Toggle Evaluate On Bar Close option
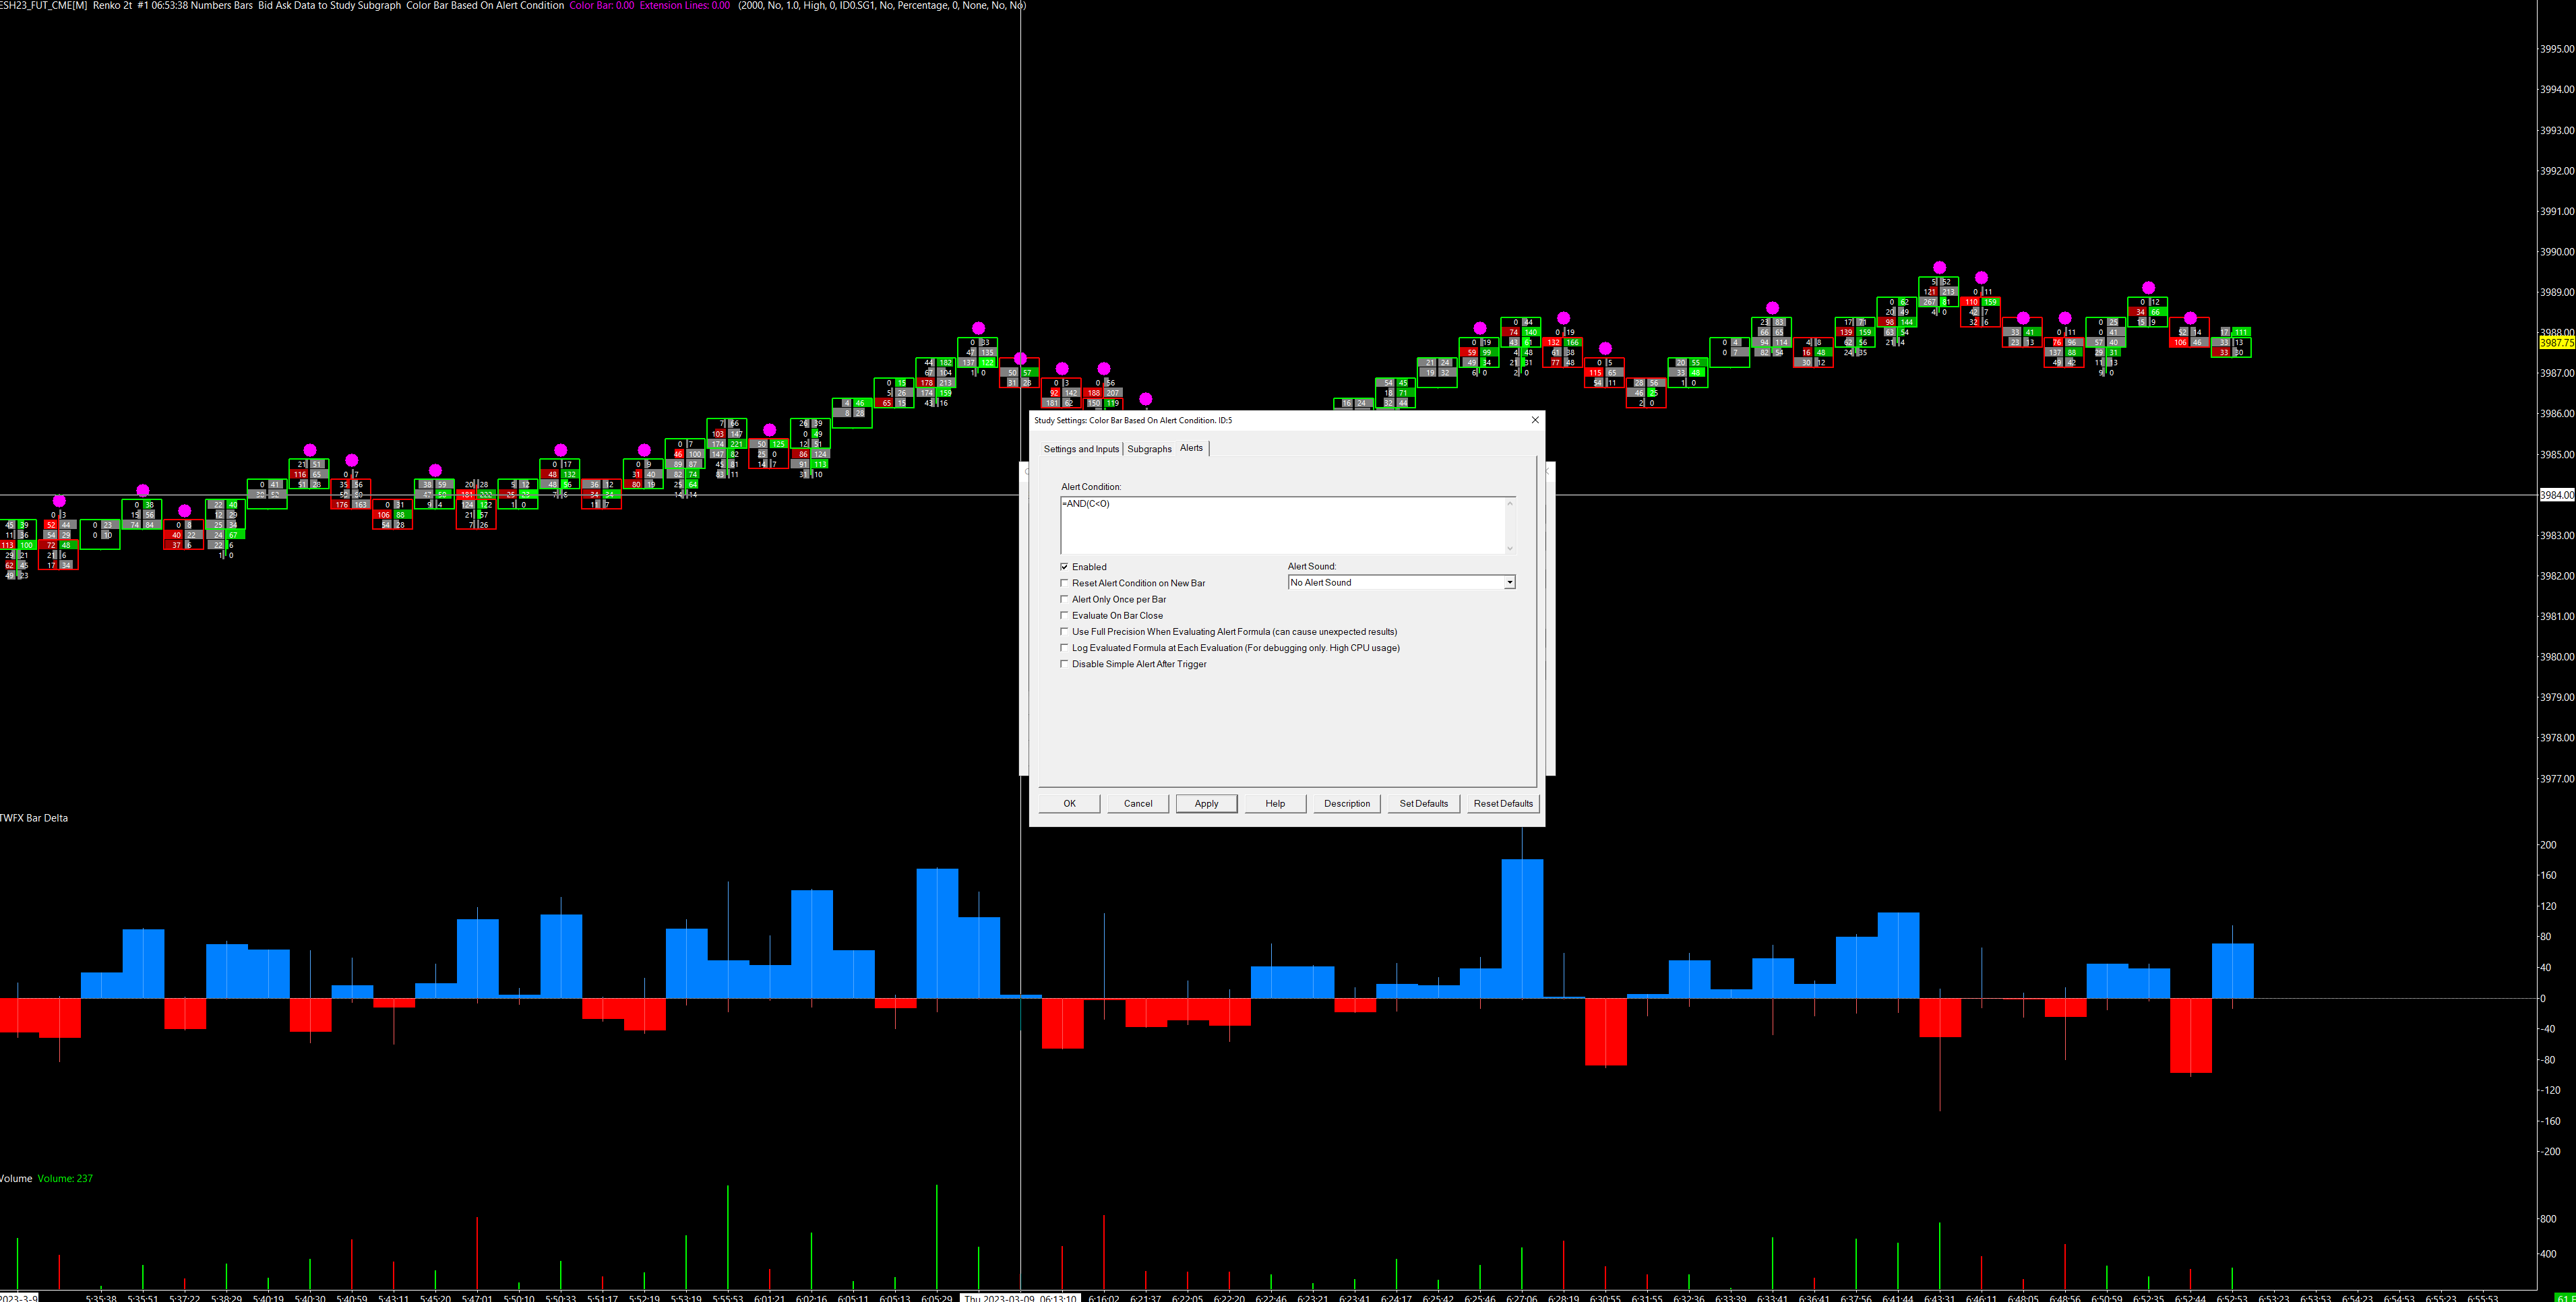 pyautogui.click(x=1064, y=615)
